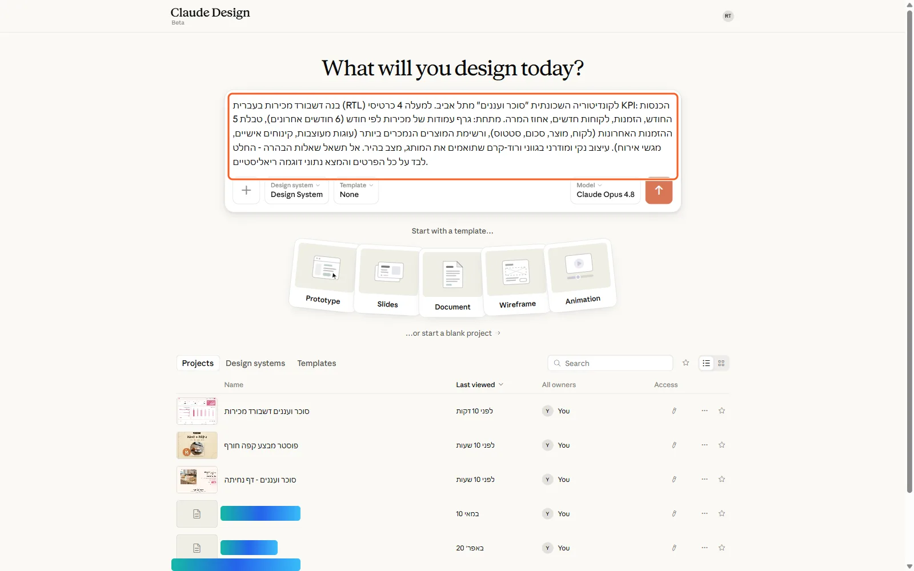This screenshot has height=571, width=914.
Task: Open more options for project viewed באפר׳ 20
Action: [x=705, y=548]
